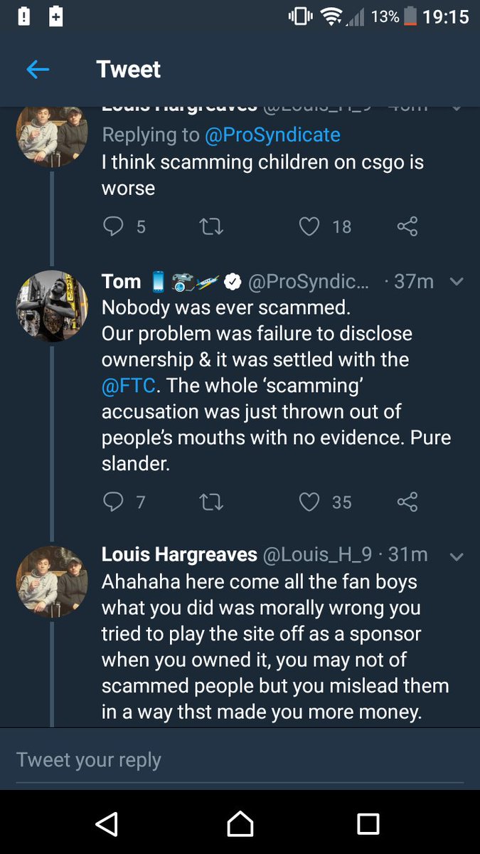The height and width of the screenshot is (854, 480).
Task: Like Tom's tweet with 35 likes
Action: 309,502
